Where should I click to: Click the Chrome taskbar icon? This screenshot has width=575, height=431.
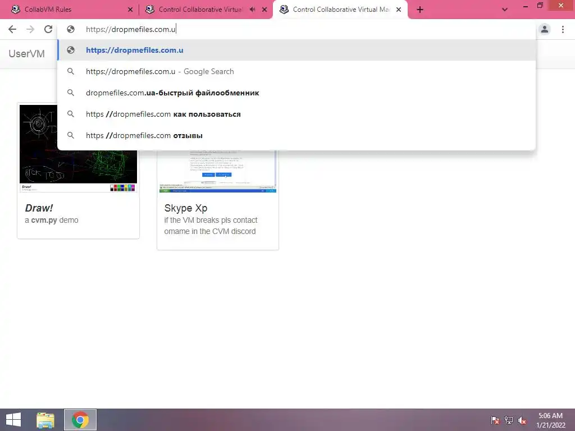click(x=80, y=420)
